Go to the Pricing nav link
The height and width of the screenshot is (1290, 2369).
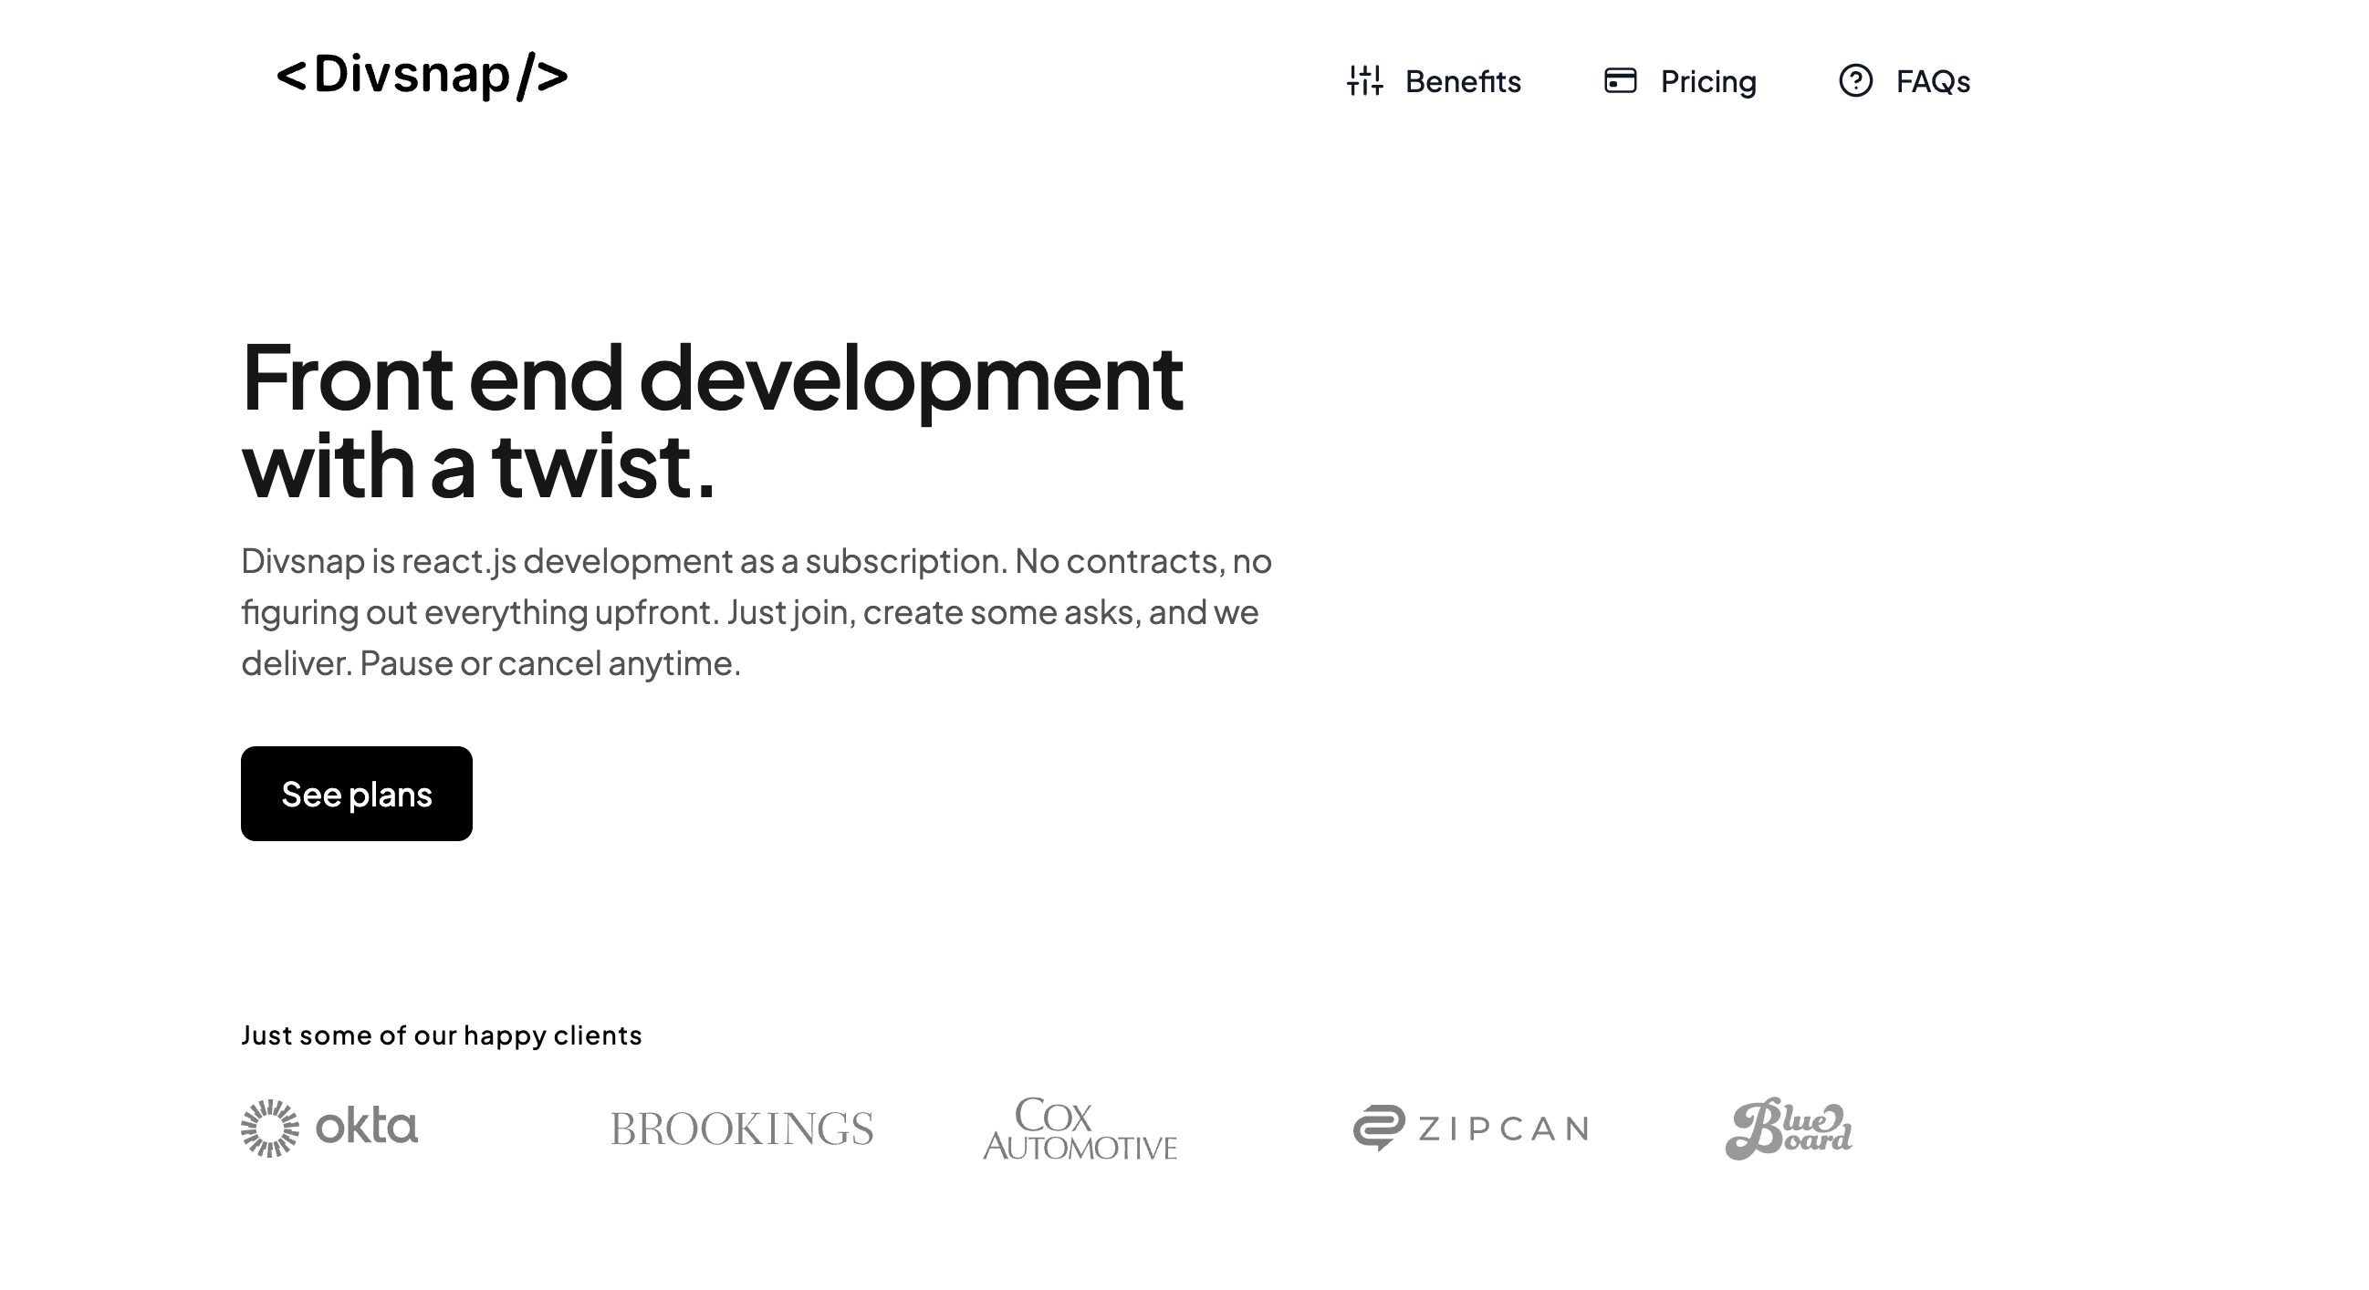click(x=1707, y=82)
